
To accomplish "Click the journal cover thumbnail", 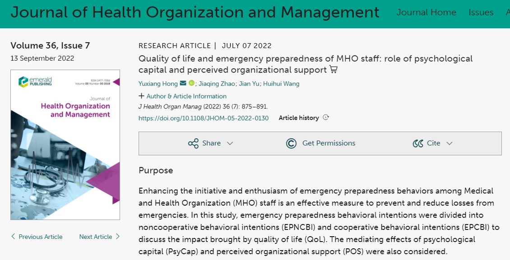I will tap(65, 144).
